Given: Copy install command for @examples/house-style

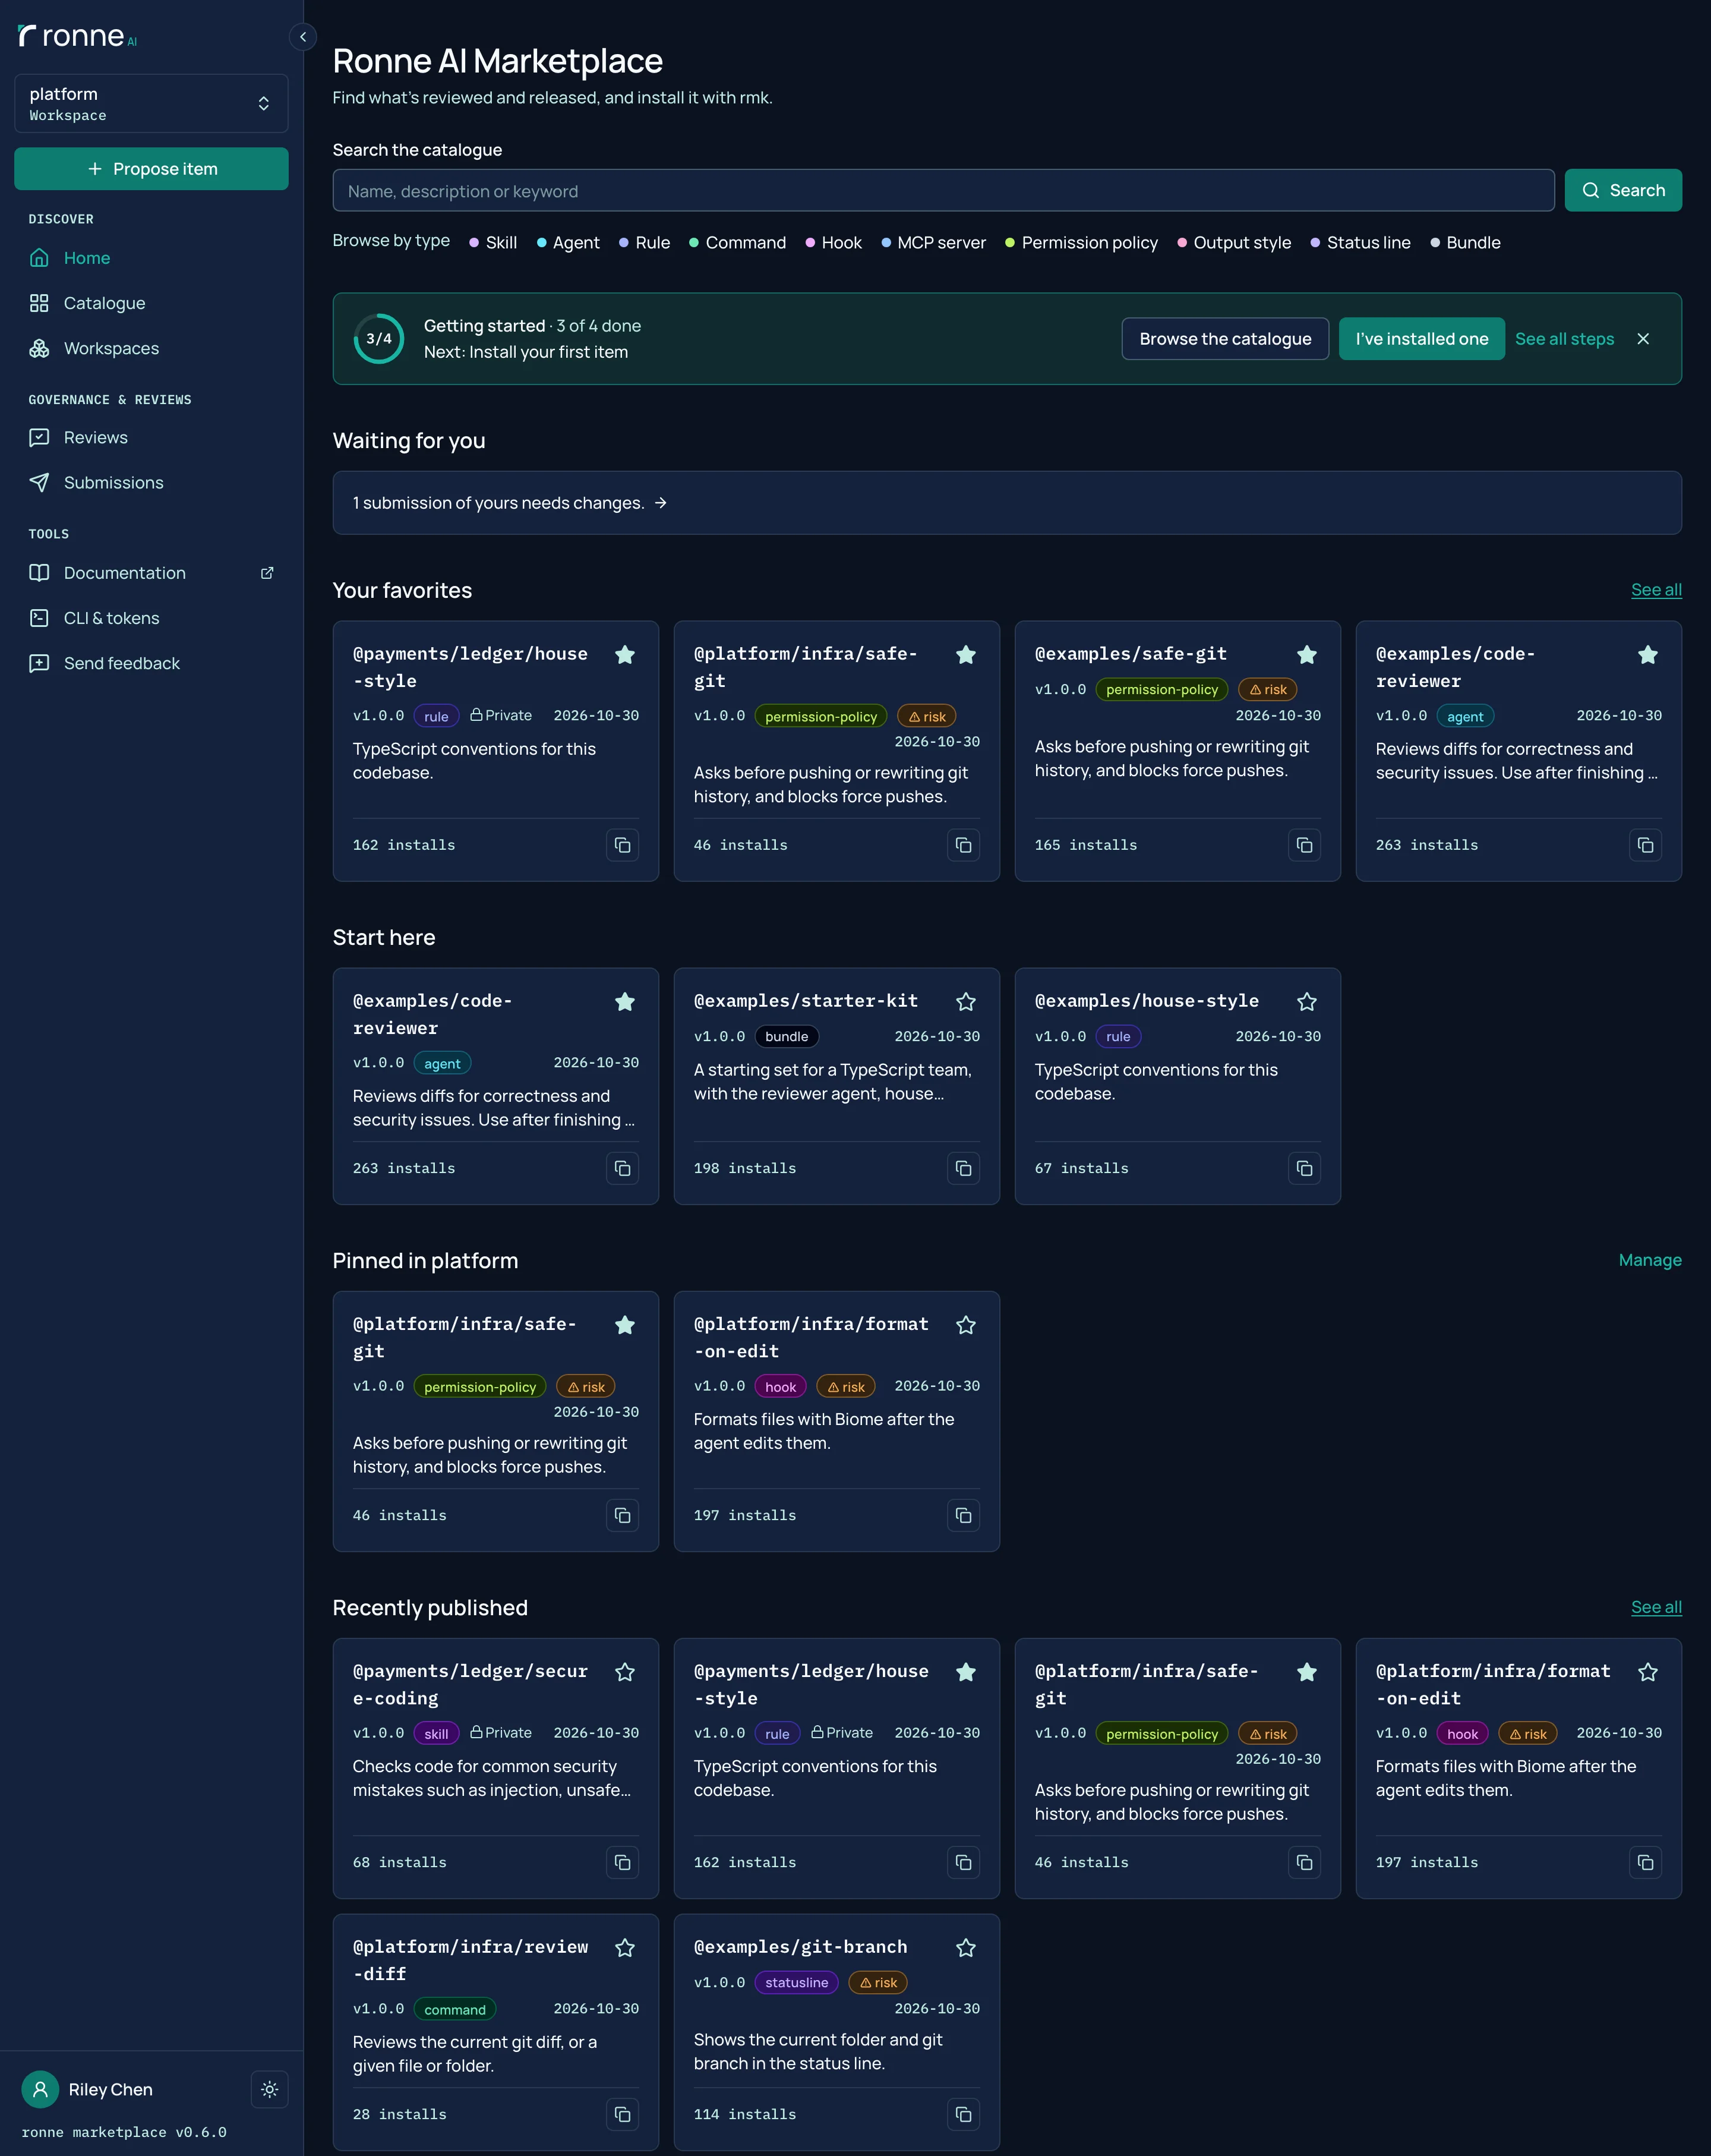Looking at the screenshot, I should (x=1304, y=1168).
